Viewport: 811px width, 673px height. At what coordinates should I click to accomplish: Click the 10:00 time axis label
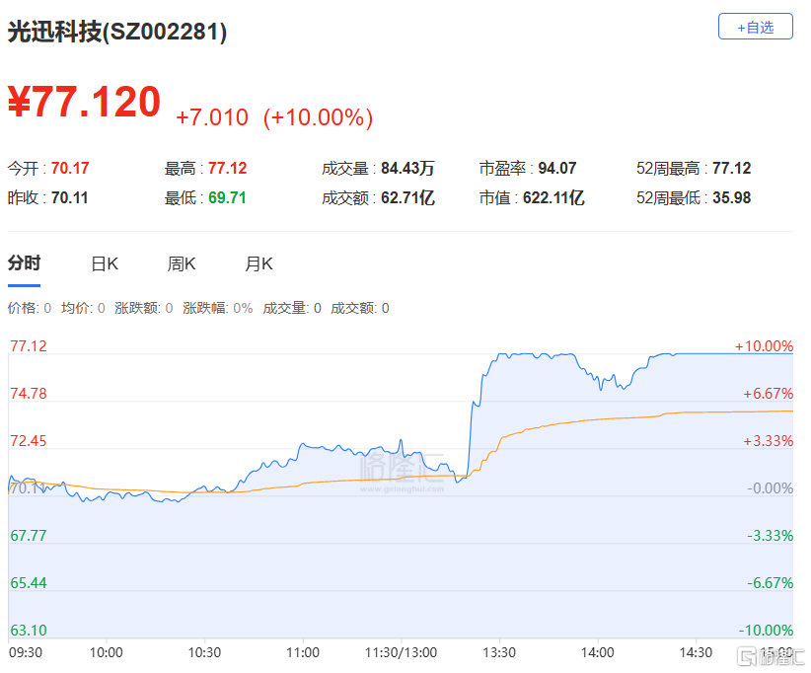coord(106,653)
